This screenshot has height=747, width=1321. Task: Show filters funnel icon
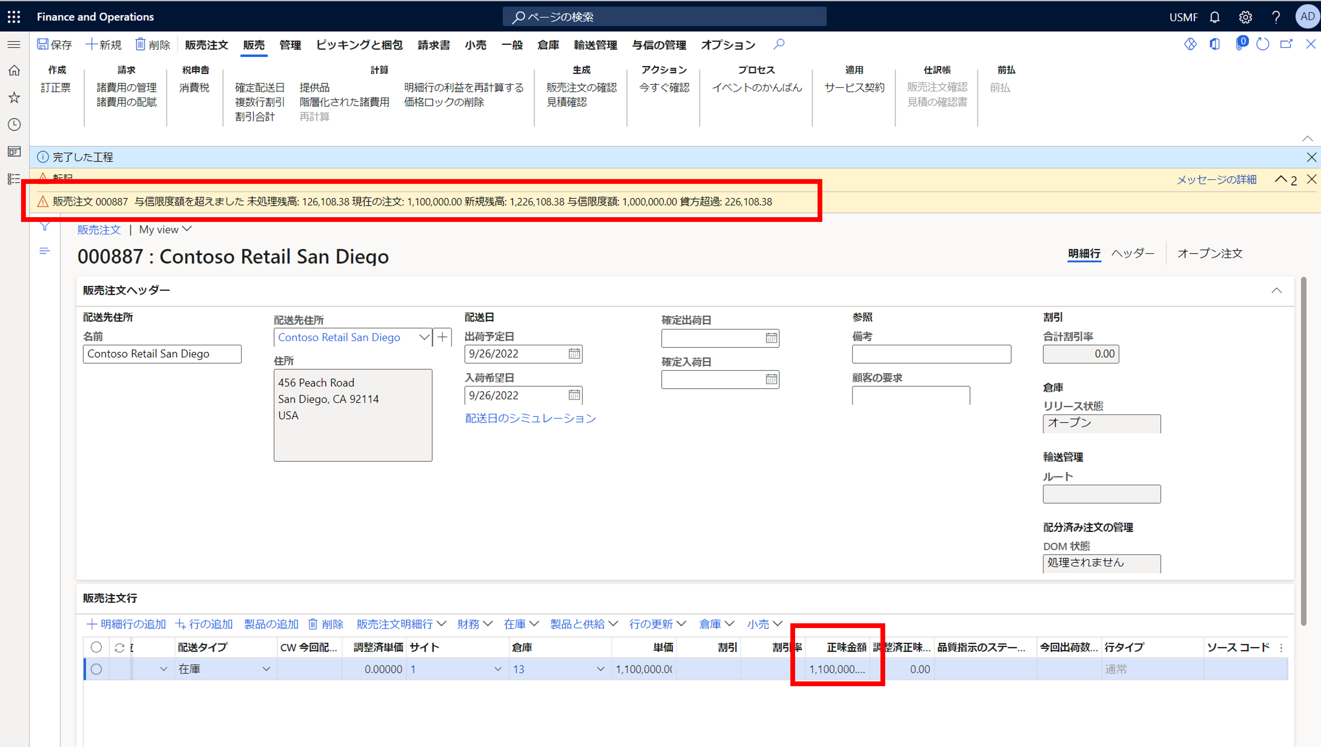tap(45, 227)
